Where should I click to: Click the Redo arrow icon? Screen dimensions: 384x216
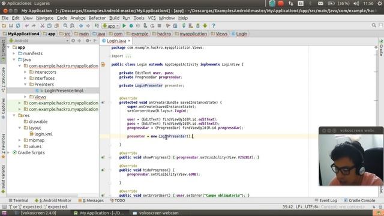[34, 26]
